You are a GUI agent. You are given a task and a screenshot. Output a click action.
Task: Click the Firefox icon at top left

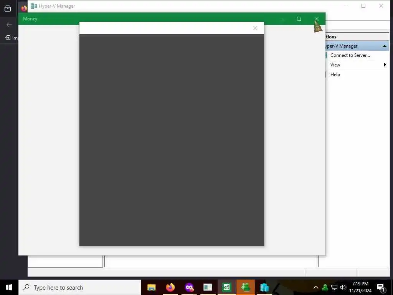24,8
